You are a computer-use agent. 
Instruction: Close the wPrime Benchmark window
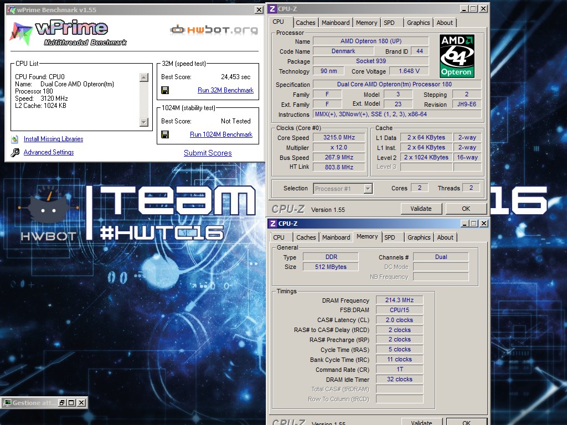[259, 10]
